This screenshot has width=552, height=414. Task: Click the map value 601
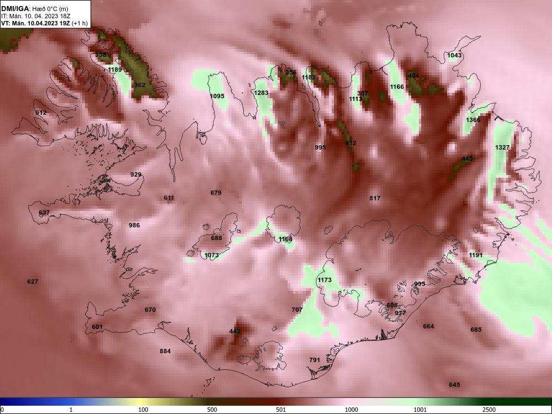(97, 327)
